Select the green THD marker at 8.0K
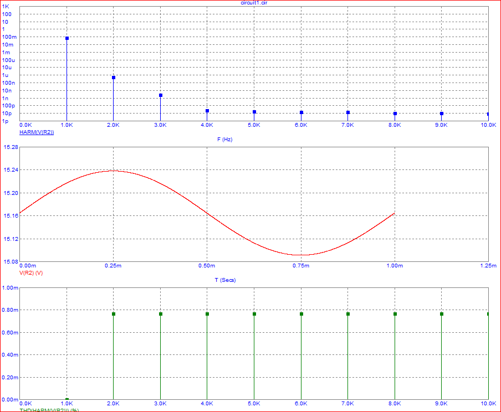This screenshot has height=412, width=501. (x=395, y=315)
